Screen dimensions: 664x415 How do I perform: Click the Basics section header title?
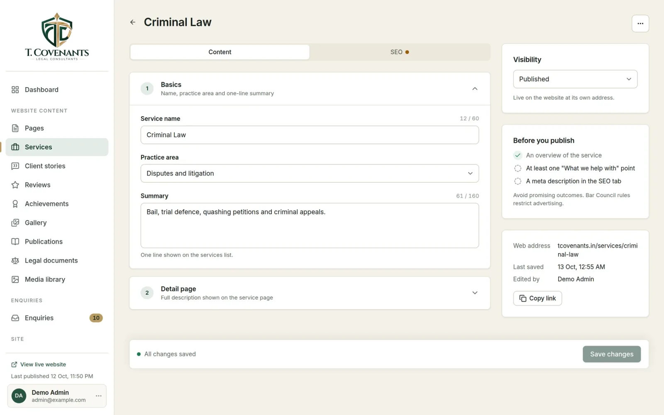(171, 85)
